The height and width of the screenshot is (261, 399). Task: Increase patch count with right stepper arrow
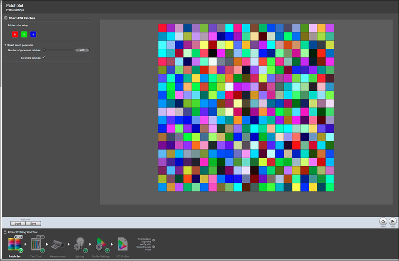coord(88,50)
